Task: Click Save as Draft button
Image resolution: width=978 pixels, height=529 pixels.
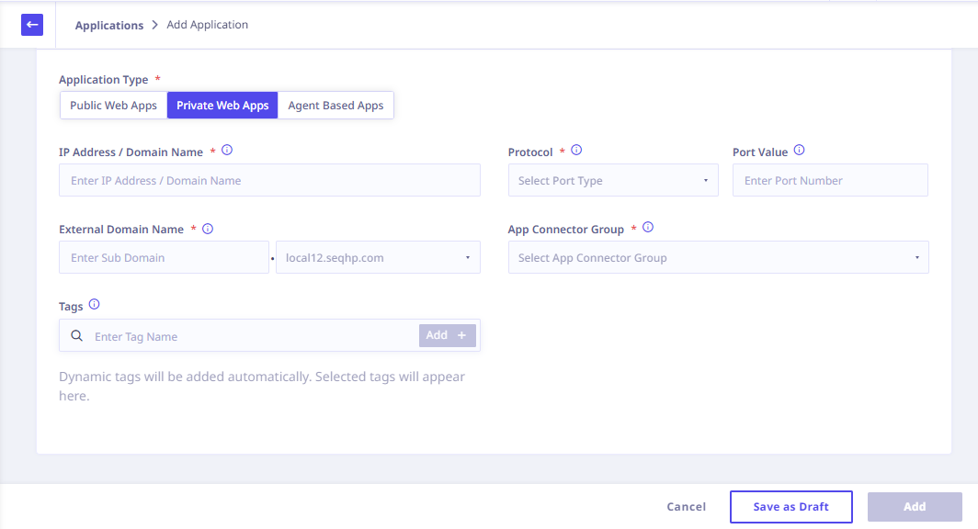Action: pyautogui.click(x=790, y=507)
